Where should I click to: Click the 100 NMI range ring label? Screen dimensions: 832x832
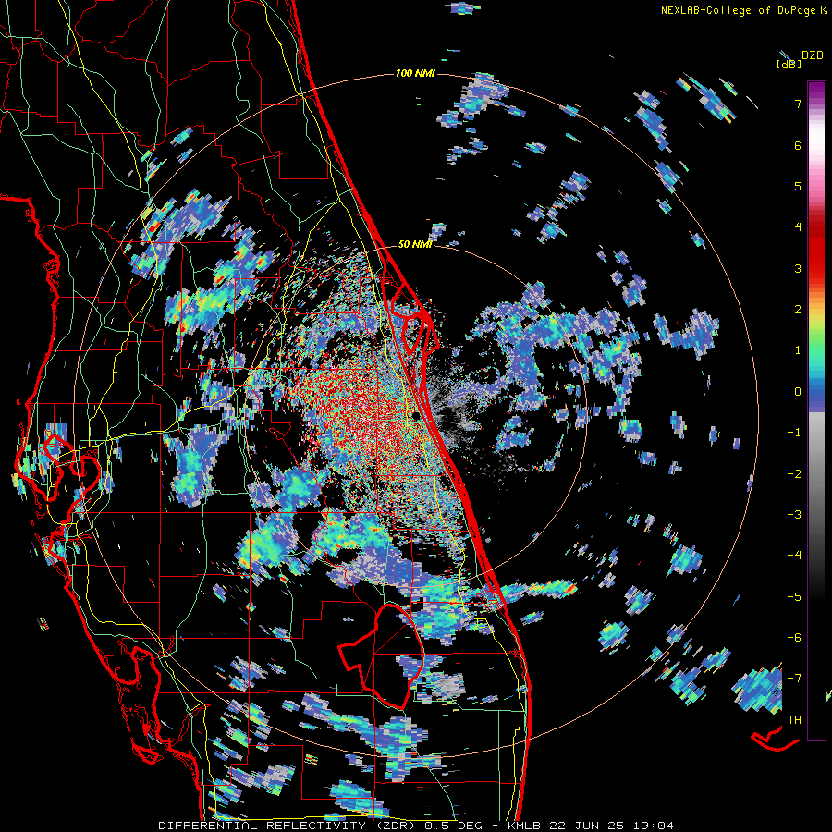[x=415, y=73]
